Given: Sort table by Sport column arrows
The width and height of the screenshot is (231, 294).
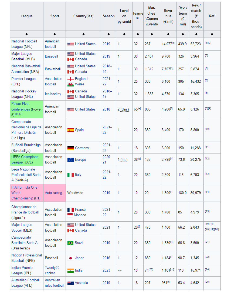Looking at the screenshot, I should tap(55, 34).
